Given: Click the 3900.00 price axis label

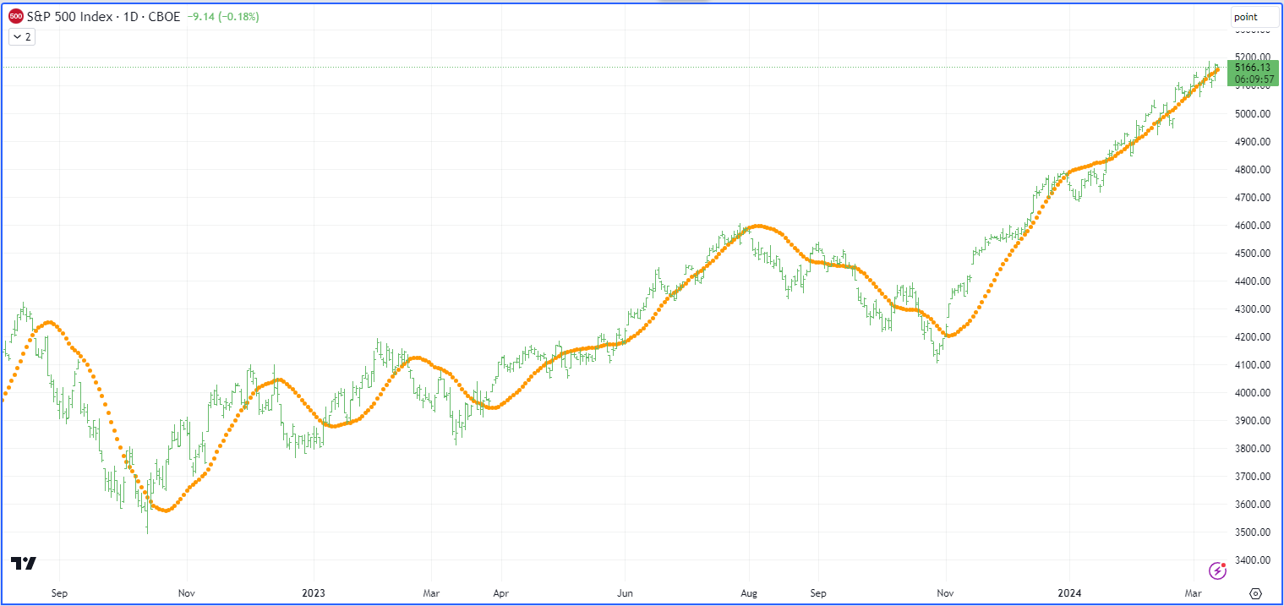Looking at the screenshot, I should [x=1254, y=421].
